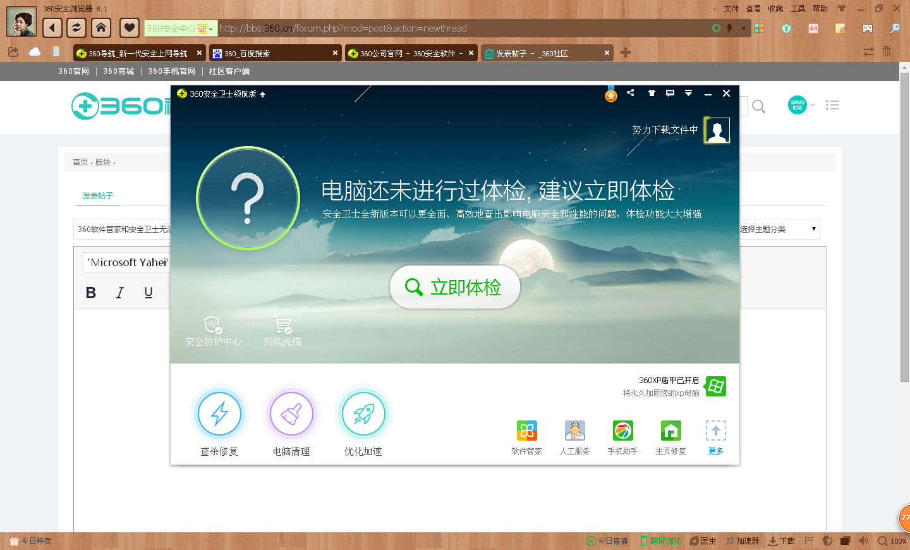Open 加速器 in status bar
The height and width of the screenshot is (550, 910).
point(743,541)
